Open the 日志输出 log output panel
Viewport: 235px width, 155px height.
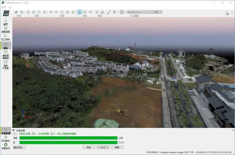click(x=6, y=139)
